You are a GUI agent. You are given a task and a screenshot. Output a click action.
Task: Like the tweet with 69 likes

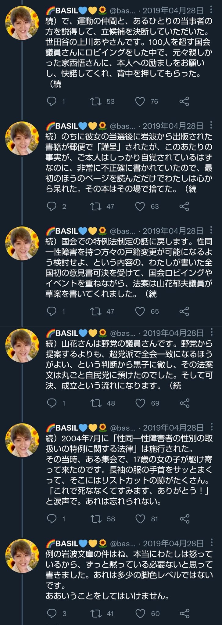click(x=140, y=403)
